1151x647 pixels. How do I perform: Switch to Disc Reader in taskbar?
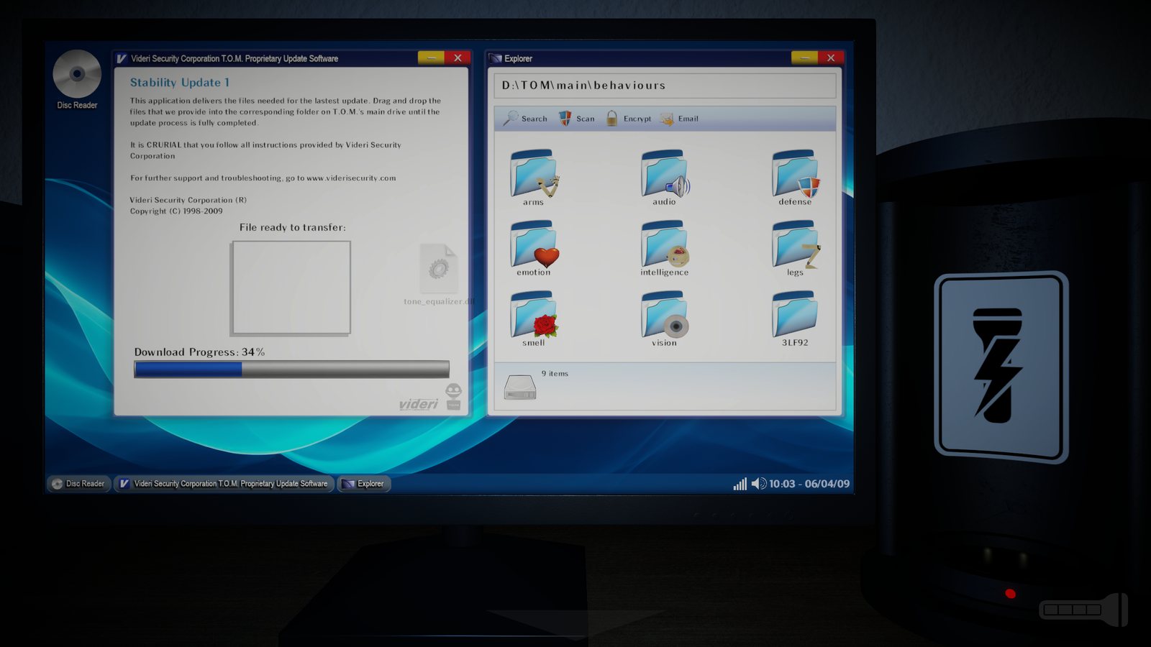(78, 484)
